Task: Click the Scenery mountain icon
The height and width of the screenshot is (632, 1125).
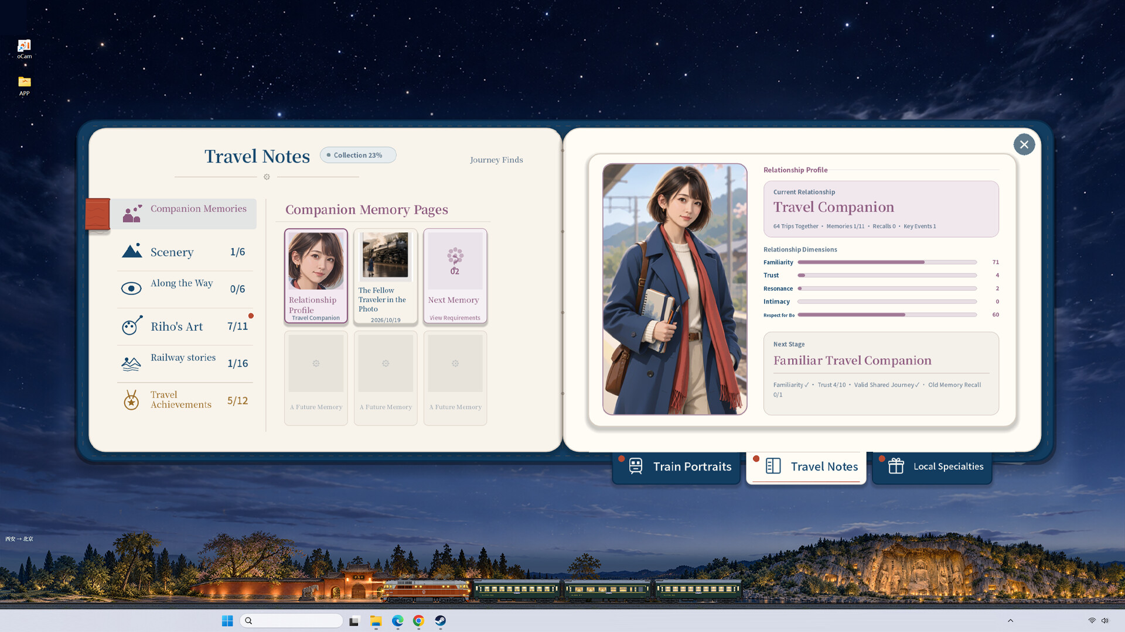Action: coord(132,250)
